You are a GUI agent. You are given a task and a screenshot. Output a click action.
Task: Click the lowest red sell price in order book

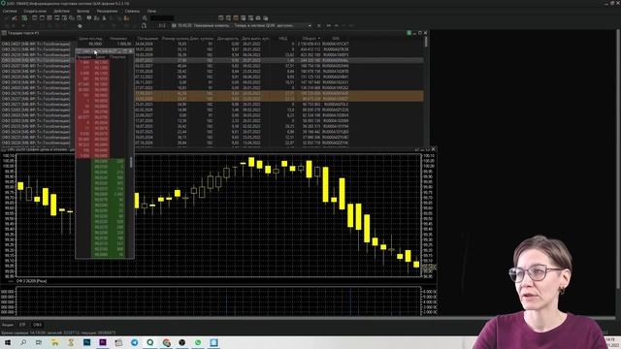pos(101,156)
